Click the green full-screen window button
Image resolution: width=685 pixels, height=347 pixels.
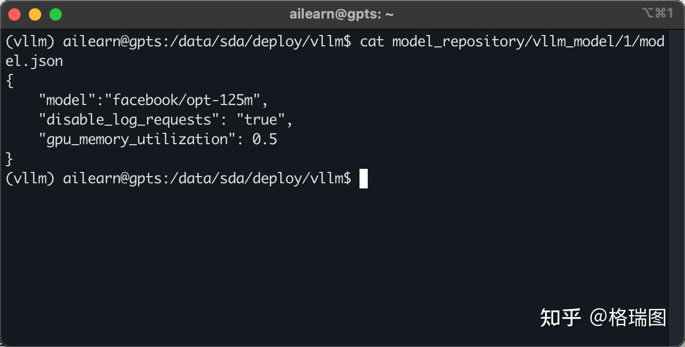[56, 14]
